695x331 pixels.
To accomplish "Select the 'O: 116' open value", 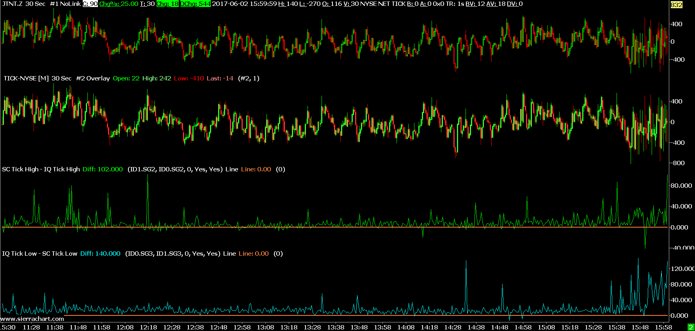I will pos(332,4).
